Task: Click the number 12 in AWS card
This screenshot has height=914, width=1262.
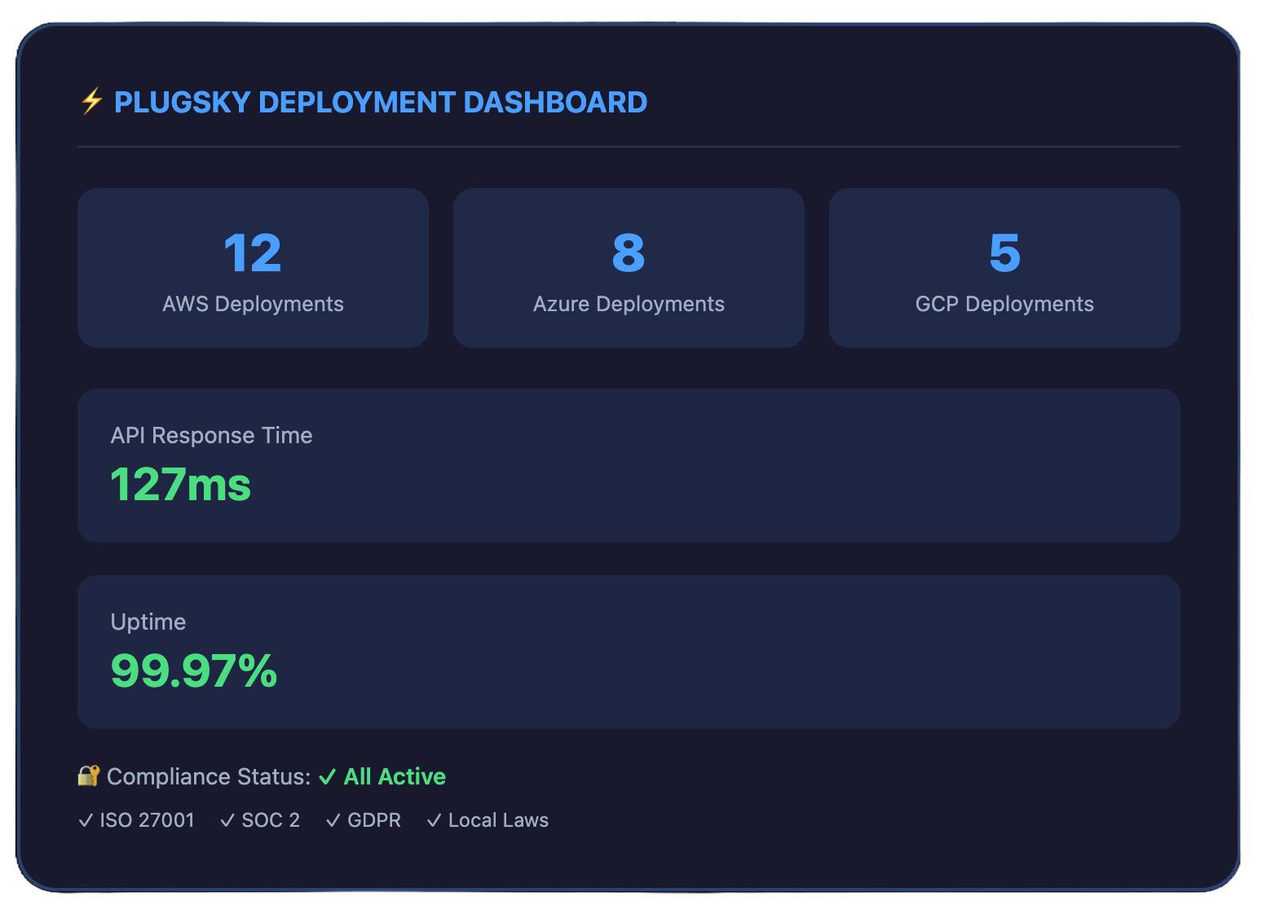Action: [x=253, y=253]
